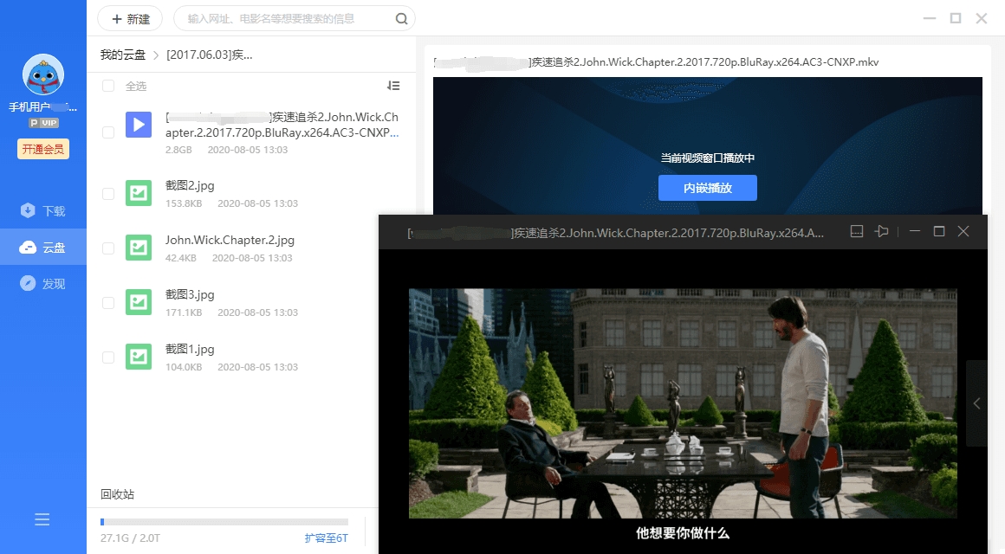This screenshot has width=1005, height=554.
Task: Pin the video player window on top
Action: pyautogui.click(x=882, y=232)
